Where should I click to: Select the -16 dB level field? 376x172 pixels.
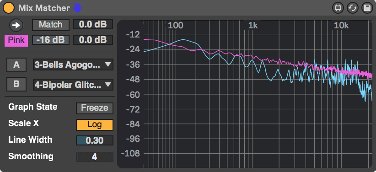[51, 40]
